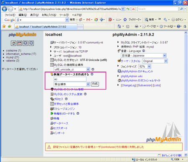Click the browser URL address bar
188x162 pixels.
[x=70, y=9]
